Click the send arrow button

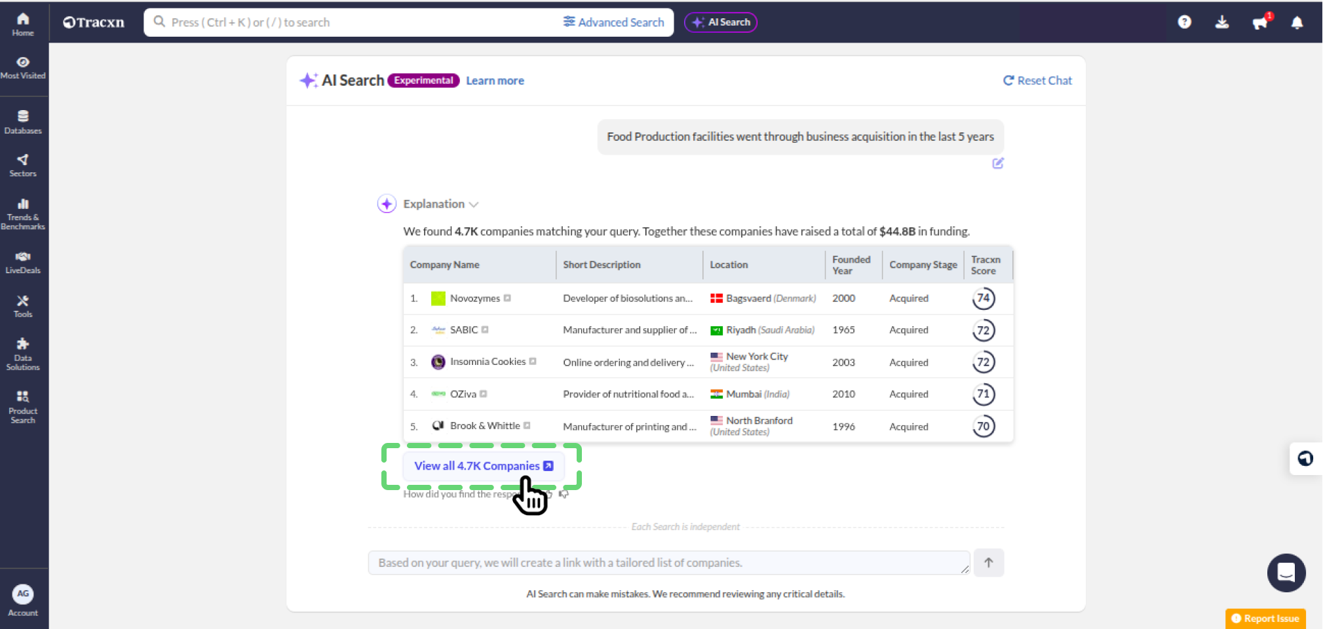pos(988,563)
